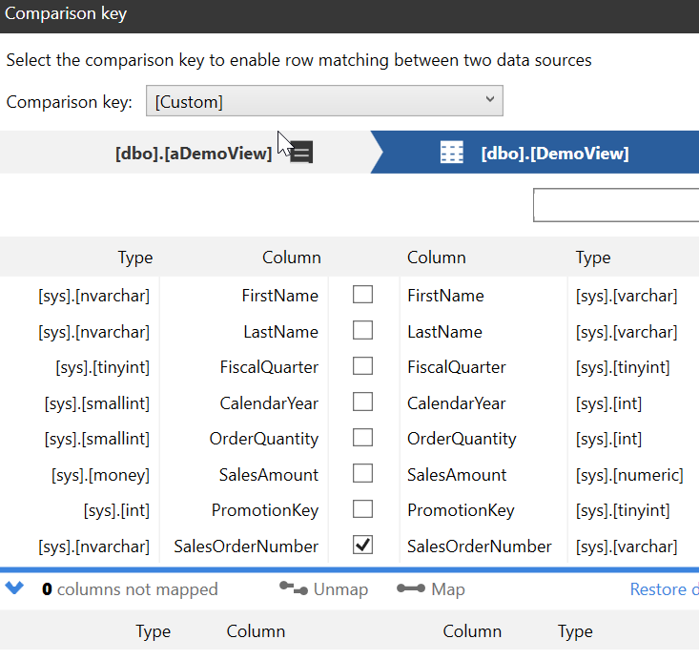Enable the LastName key checkbox
Screen dimensions: 699x660
tap(362, 331)
